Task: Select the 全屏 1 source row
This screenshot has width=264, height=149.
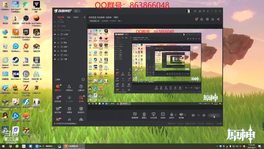Action: click(x=70, y=47)
